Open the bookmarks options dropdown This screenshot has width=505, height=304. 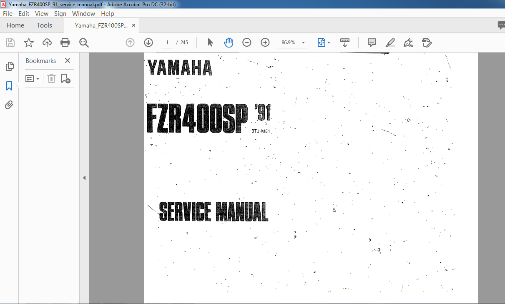tap(33, 78)
